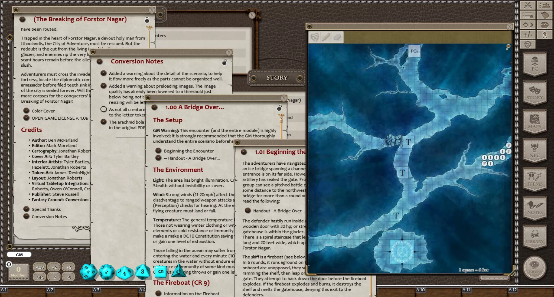The image size is (554, 297).
Task: Toggle the DIS disadvantage button
Action: click(40, 277)
